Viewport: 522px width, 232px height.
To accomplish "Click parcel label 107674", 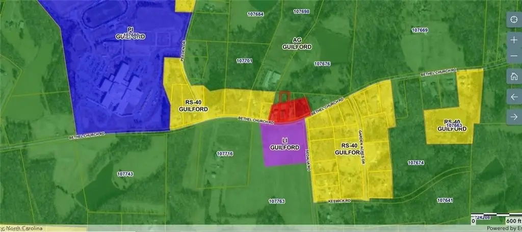I will tap(416, 163).
